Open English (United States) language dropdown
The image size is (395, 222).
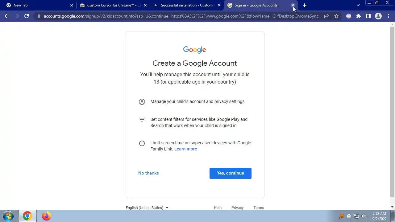(x=147, y=208)
